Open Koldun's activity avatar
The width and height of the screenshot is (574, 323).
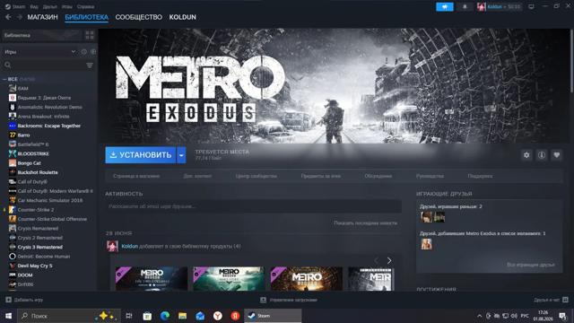coord(112,246)
